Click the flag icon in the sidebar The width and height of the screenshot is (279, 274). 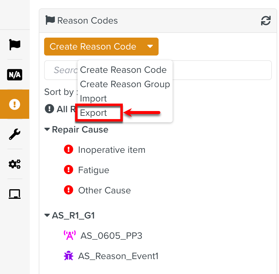click(15, 45)
